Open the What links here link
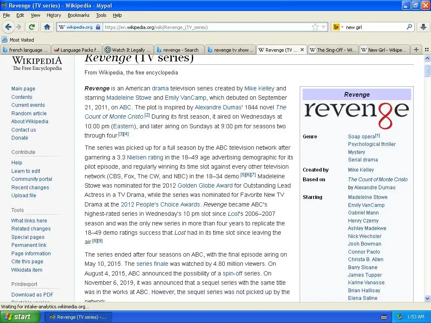 pyautogui.click(x=29, y=221)
